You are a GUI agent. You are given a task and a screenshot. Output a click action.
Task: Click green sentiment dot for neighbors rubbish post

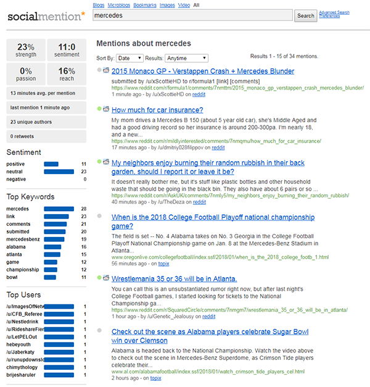pyautogui.click(x=99, y=162)
